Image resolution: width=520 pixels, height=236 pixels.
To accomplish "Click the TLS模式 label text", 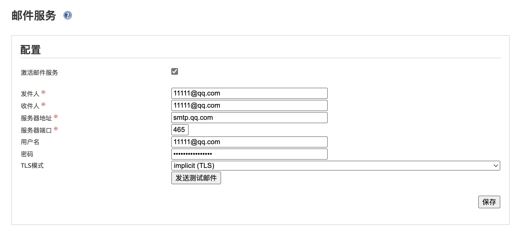I will coord(32,166).
